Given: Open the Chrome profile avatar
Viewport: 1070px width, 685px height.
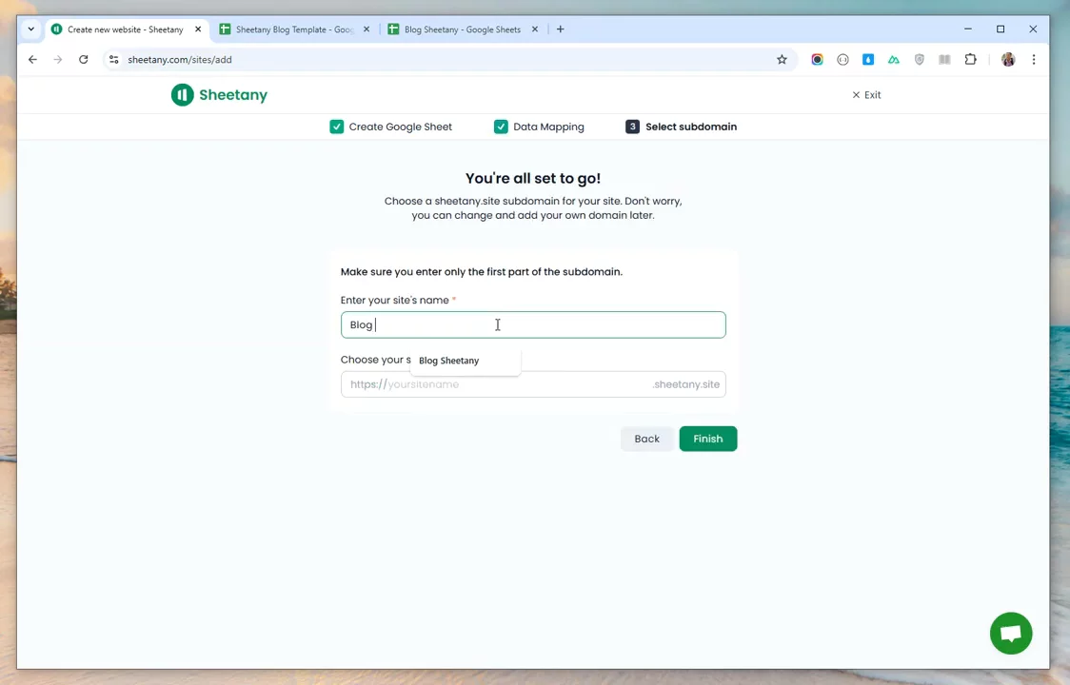Looking at the screenshot, I should (1008, 60).
